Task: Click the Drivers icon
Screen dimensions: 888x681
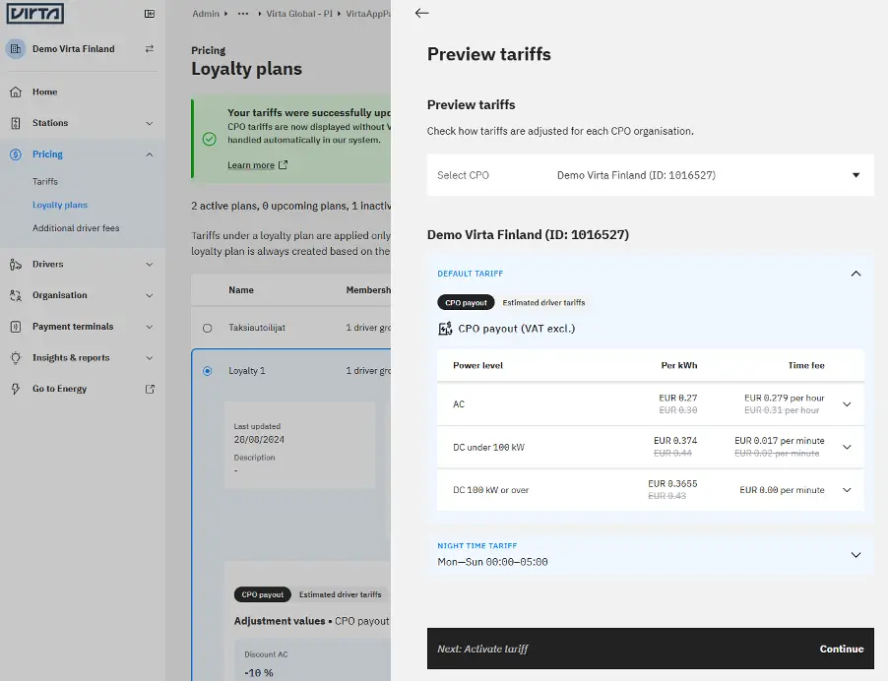Action: 16,265
